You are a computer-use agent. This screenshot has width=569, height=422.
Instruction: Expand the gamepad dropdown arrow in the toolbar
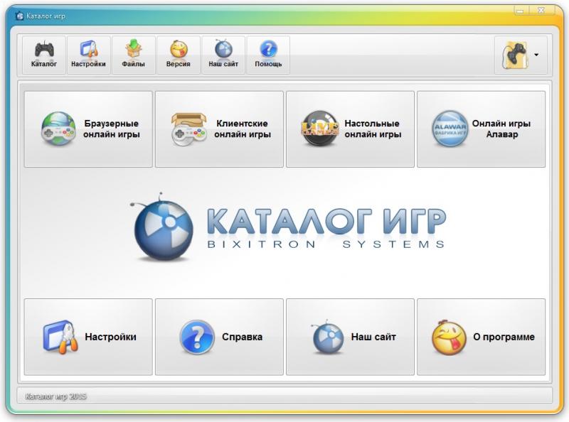click(x=536, y=55)
